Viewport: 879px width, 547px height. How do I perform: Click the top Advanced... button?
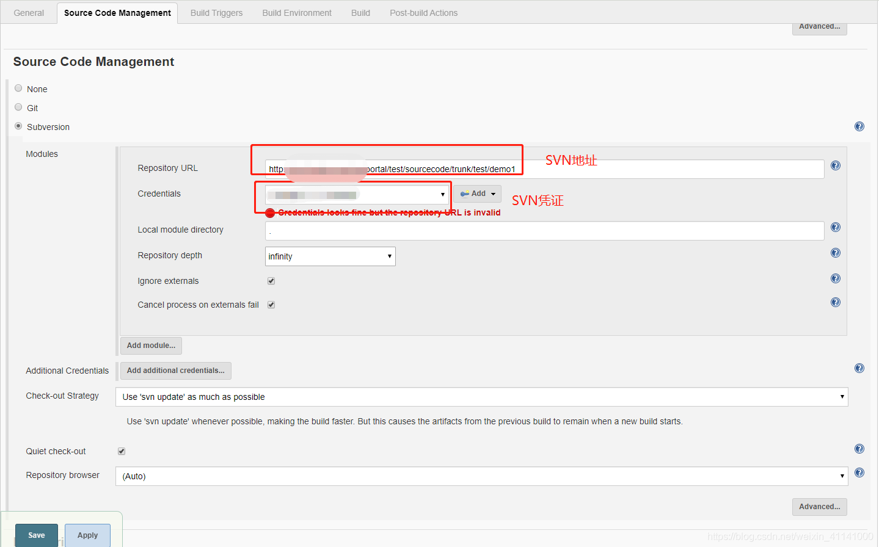[820, 27]
